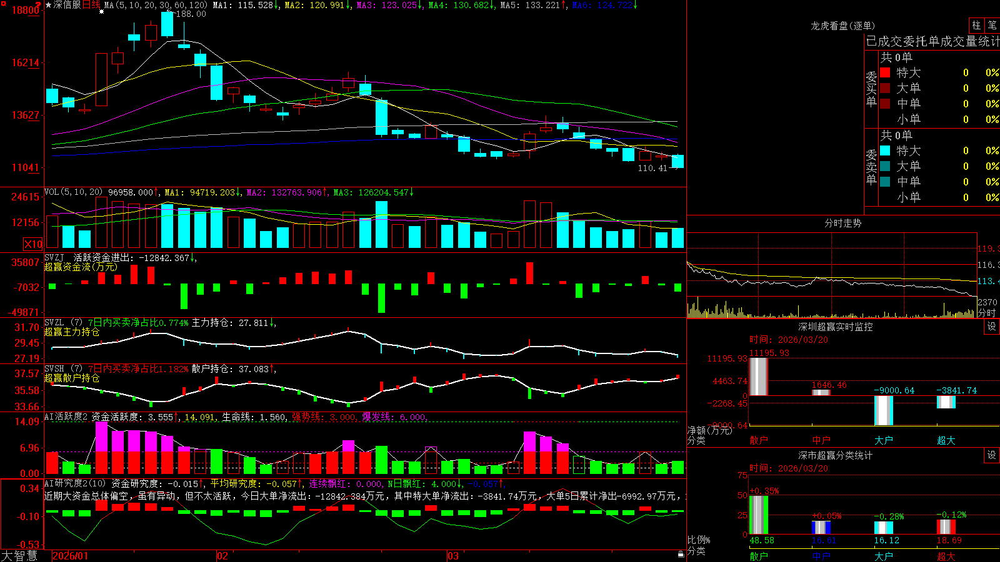This screenshot has height=562, width=1000.
Task: Open 设 settings for 深圳超赢实时监控
Action: click(992, 327)
